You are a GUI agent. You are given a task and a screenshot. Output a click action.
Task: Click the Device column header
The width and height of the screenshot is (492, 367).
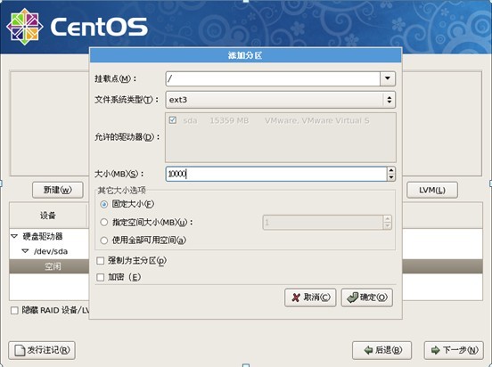pos(48,216)
